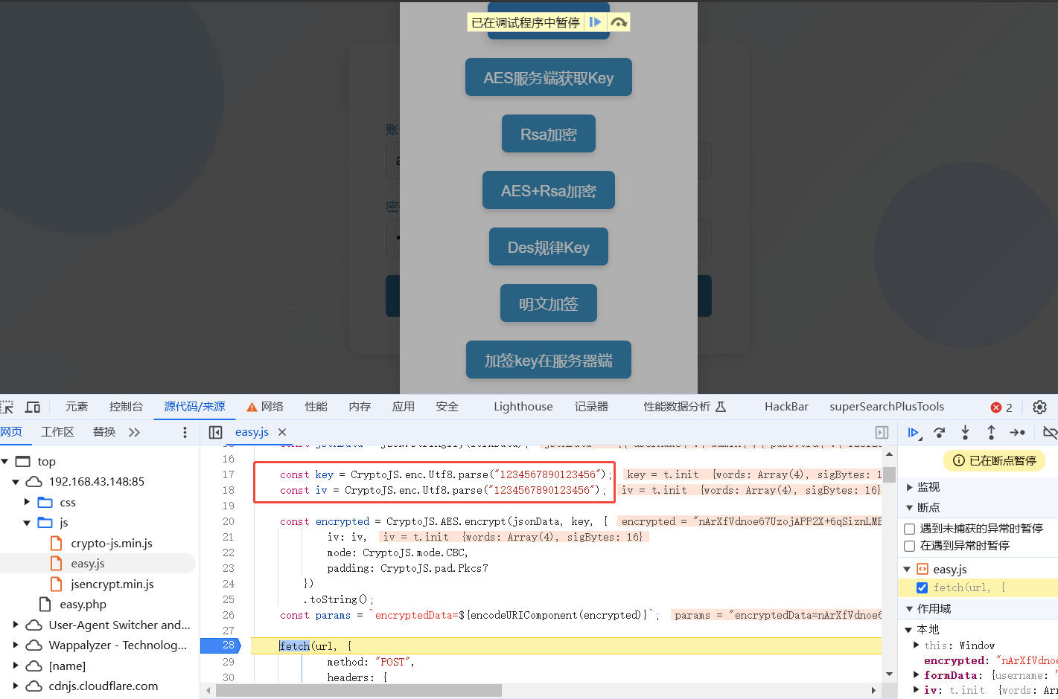Uncheck the fetch(url breakpoint
The width and height of the screenshot is (1058, 699).
tap(922, 587)
